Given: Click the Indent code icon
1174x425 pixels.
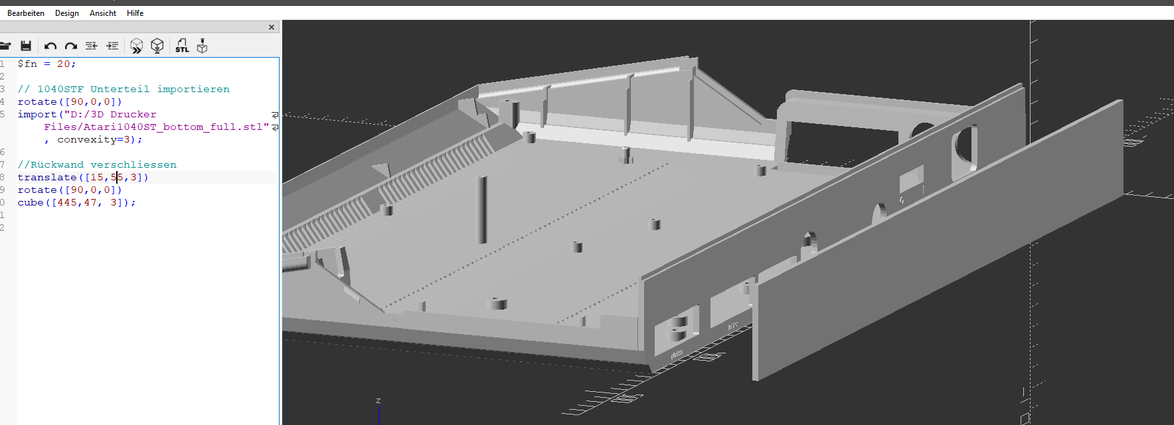Looking at the screenshot, I should tap(112, 46).
